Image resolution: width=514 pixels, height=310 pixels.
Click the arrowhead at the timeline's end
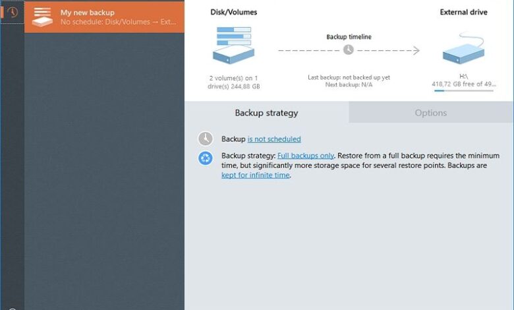pyautogui.click(x=416, y=50)
